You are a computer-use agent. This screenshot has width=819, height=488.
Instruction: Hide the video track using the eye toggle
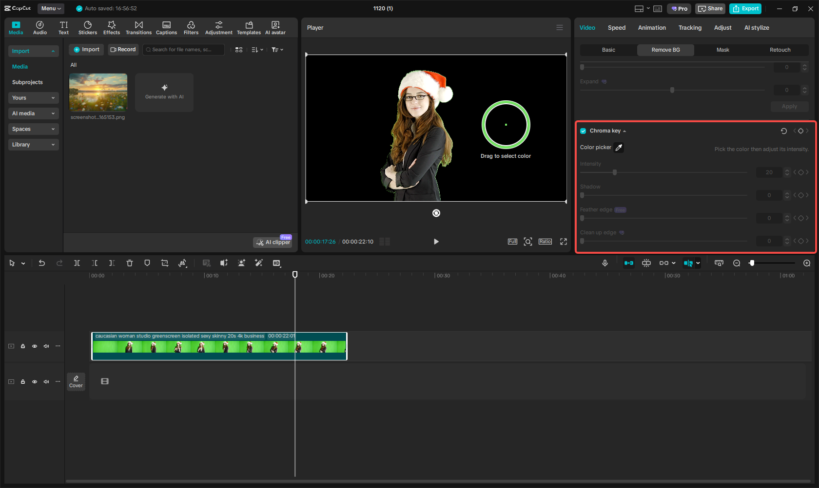[34, 346]
